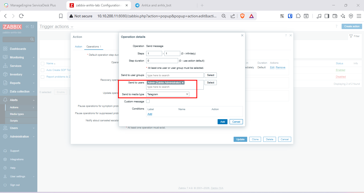
Task: Bookmark this page with the bookmark icon
Action: 61,16
